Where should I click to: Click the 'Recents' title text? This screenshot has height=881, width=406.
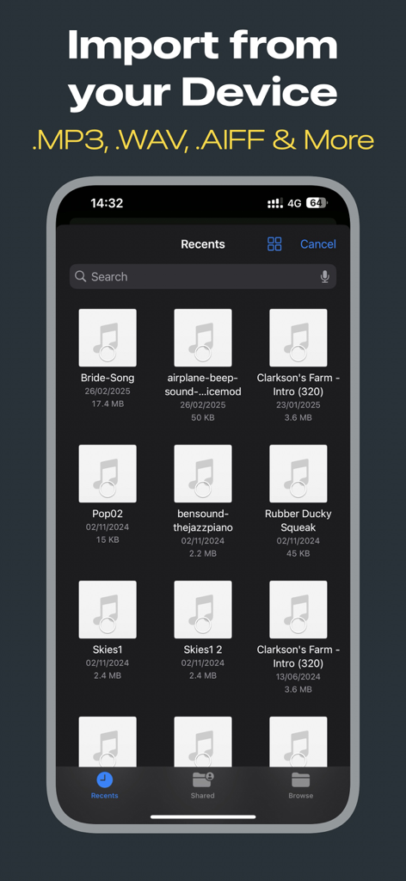click(x=203, y=243)
